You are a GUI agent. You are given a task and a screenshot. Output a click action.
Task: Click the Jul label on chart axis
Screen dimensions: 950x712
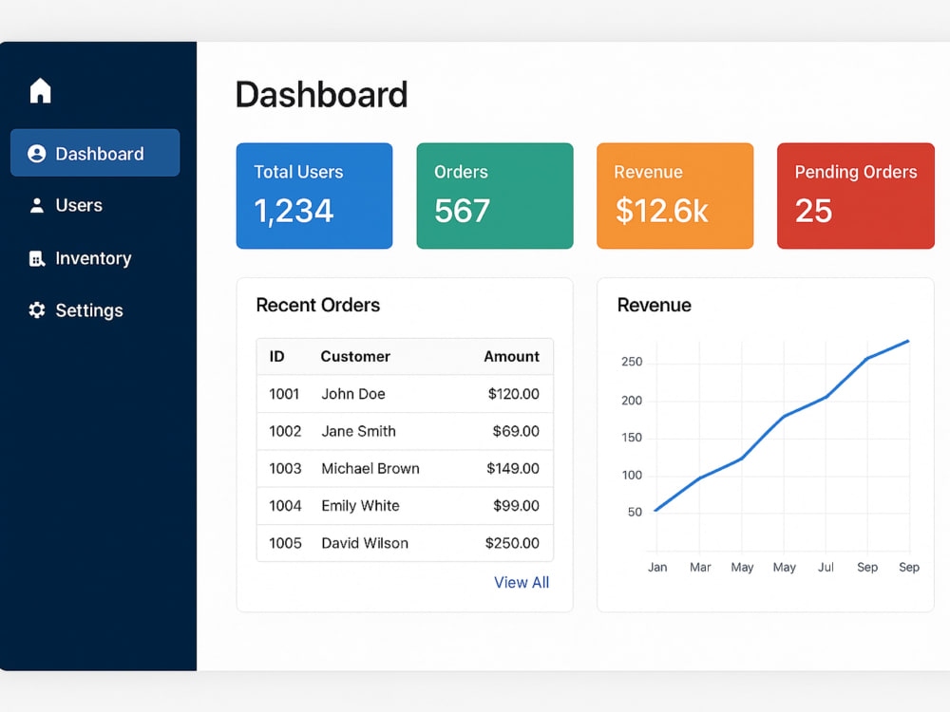click(826, 568)
